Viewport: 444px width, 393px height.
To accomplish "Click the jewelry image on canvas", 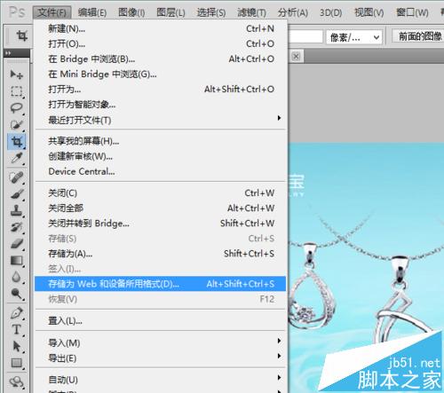I will pyautogui.click(x=366, y=268).
